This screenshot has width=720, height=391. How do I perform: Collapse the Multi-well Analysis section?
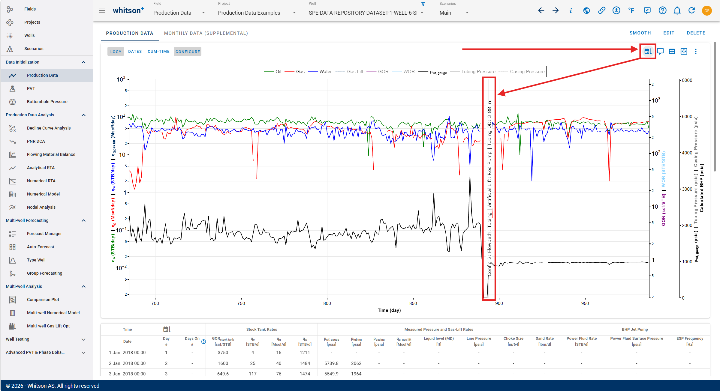coord(83,286)
